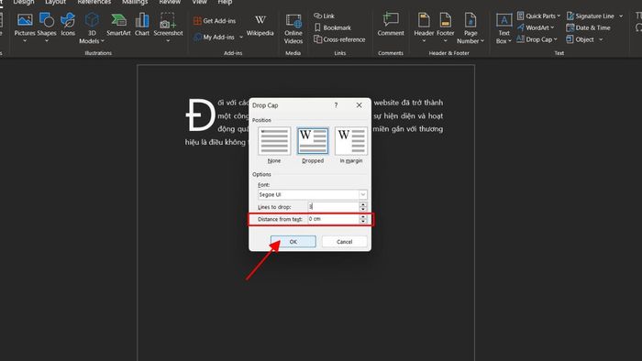The image size is (642, 361).
Task: Take a Screenshot clipping
Action: coord(168,26)
